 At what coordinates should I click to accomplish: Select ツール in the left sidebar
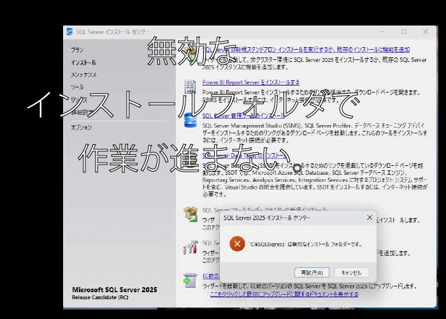point(77,87)
